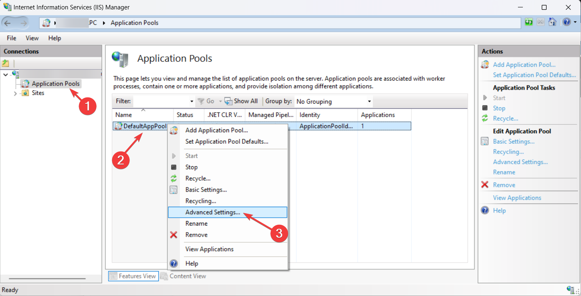This screenshot has height=296, width=581.
Task: Open Recycling from the Actions pane
Action: 509,151
